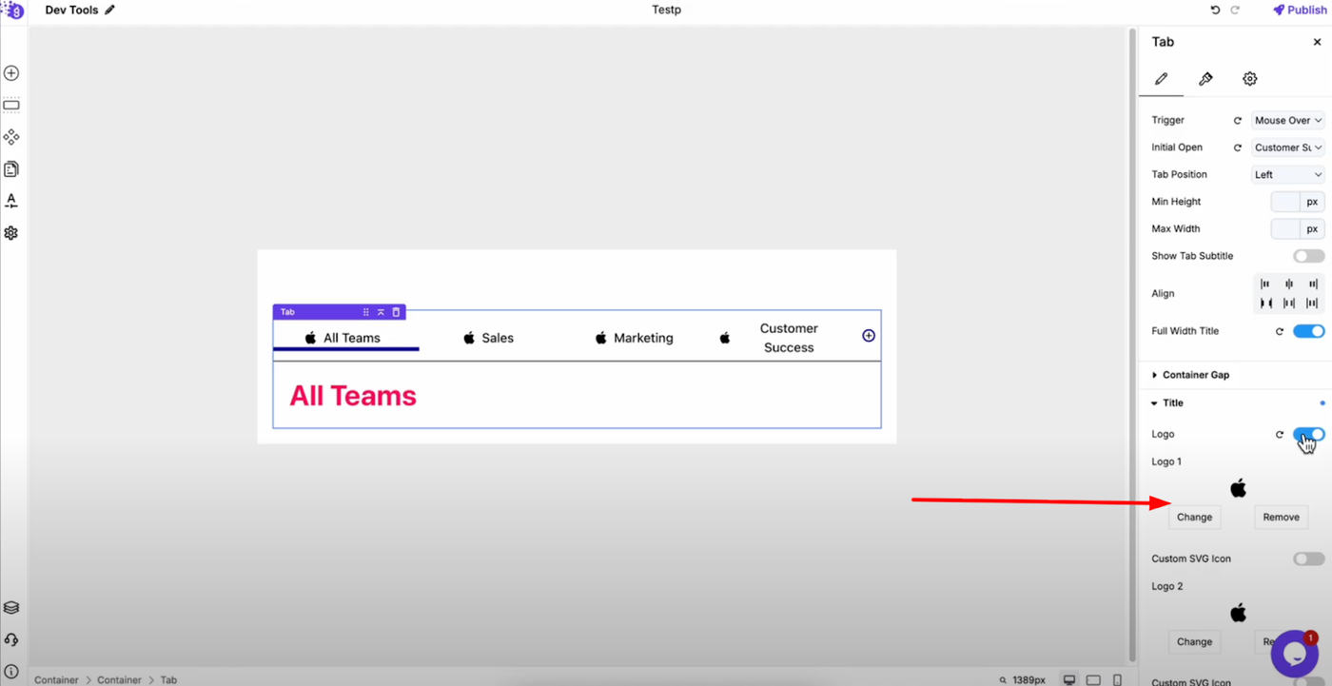Switch to desktop device view

(x=1069, y=679)
